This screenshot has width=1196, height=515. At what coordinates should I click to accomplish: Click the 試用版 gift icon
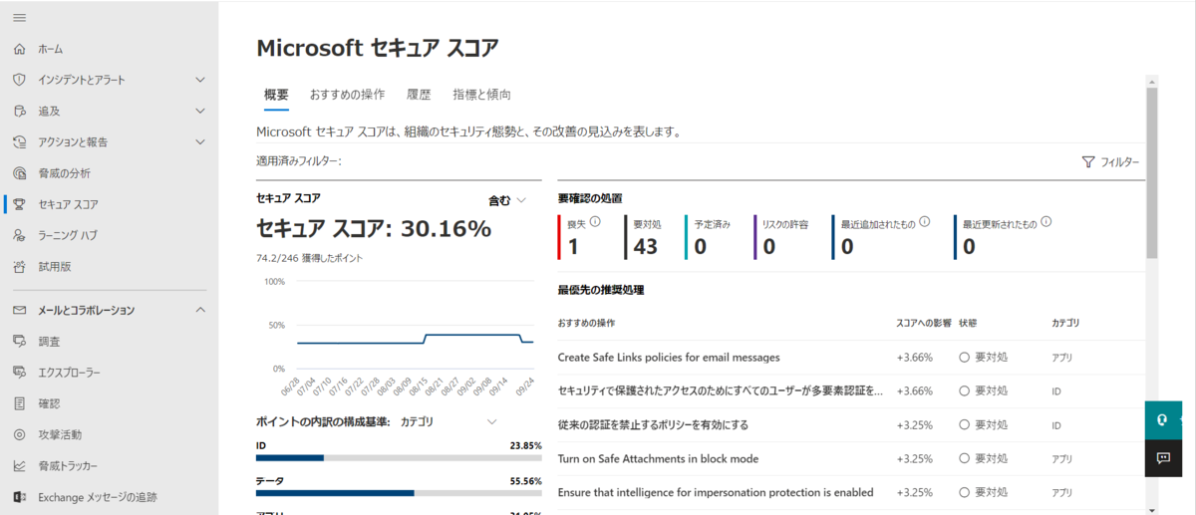(20, 266)
